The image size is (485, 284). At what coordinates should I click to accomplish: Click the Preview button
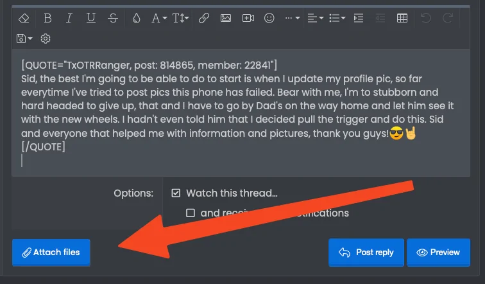[438, 253]
